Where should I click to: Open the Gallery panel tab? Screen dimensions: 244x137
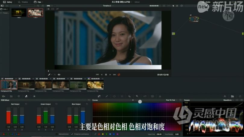tap(8, 2)
